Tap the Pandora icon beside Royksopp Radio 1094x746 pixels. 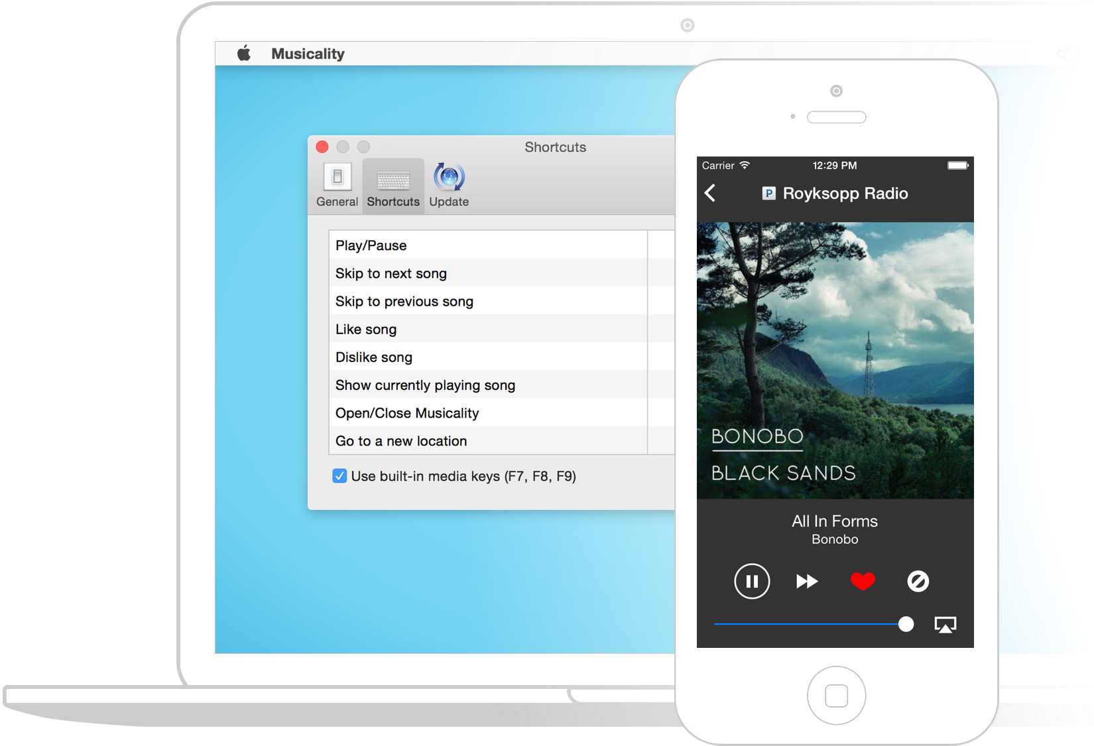point(768,193)
